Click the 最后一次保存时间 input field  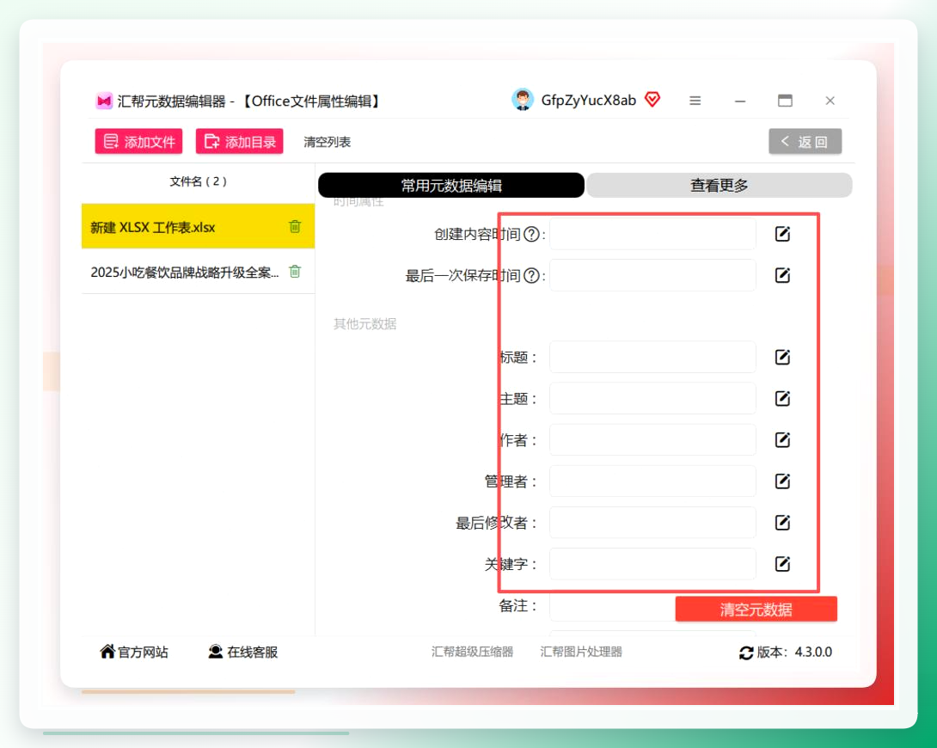(x=652, y=275)
